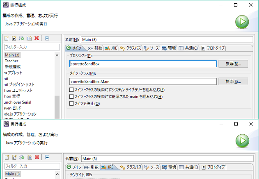The image size is (259, 179).
Task: Click scrollbar thumb in upper configuration list
Action: (x=57, y=107)
